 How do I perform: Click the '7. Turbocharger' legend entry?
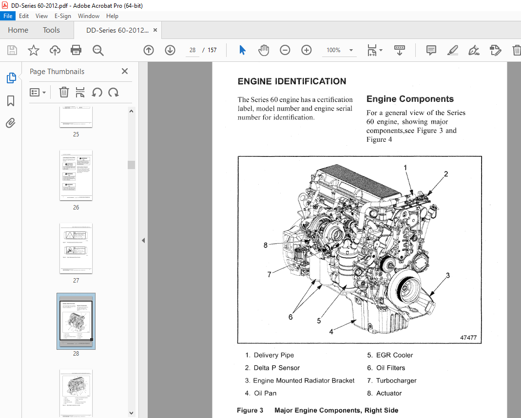pos(392,380)
